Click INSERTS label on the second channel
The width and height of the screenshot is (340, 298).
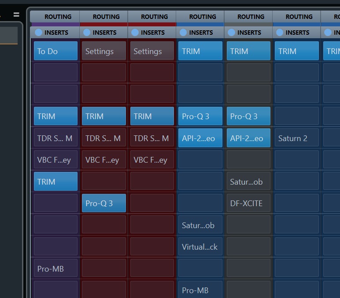click(x=104, y=33)
